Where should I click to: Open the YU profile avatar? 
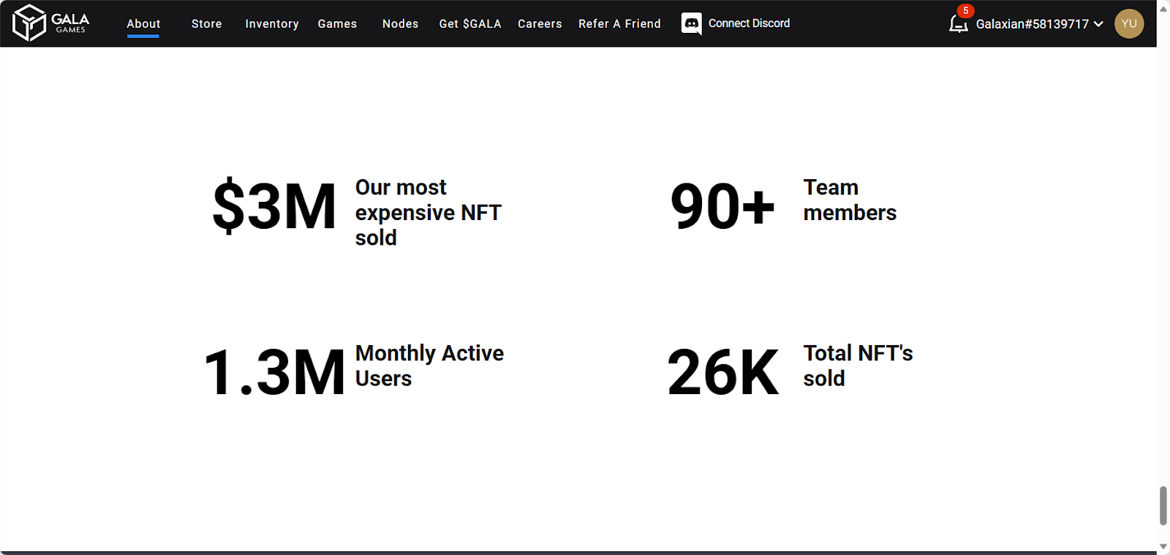[x=1128, y=23]
